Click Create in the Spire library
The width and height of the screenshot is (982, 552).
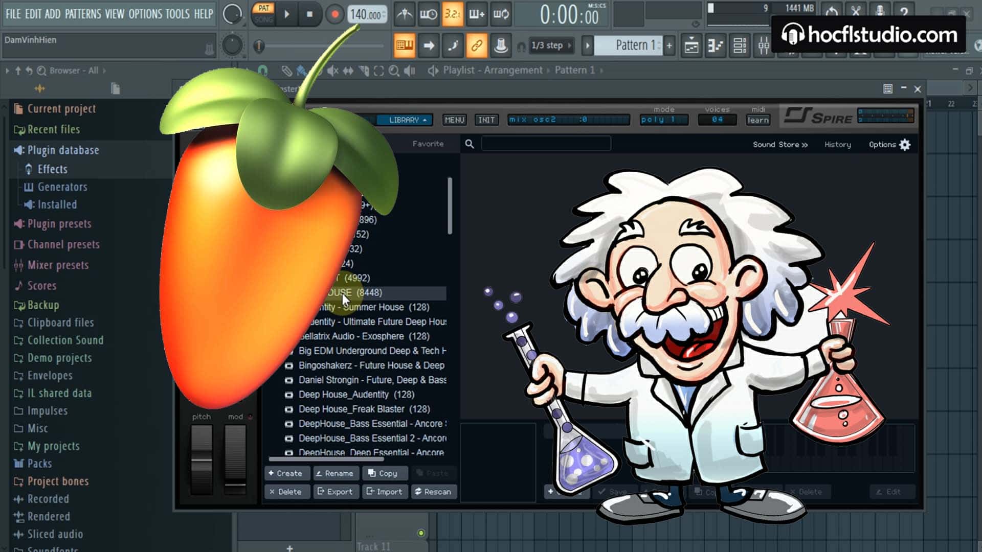pyautogui.click(x=286, y=473)
